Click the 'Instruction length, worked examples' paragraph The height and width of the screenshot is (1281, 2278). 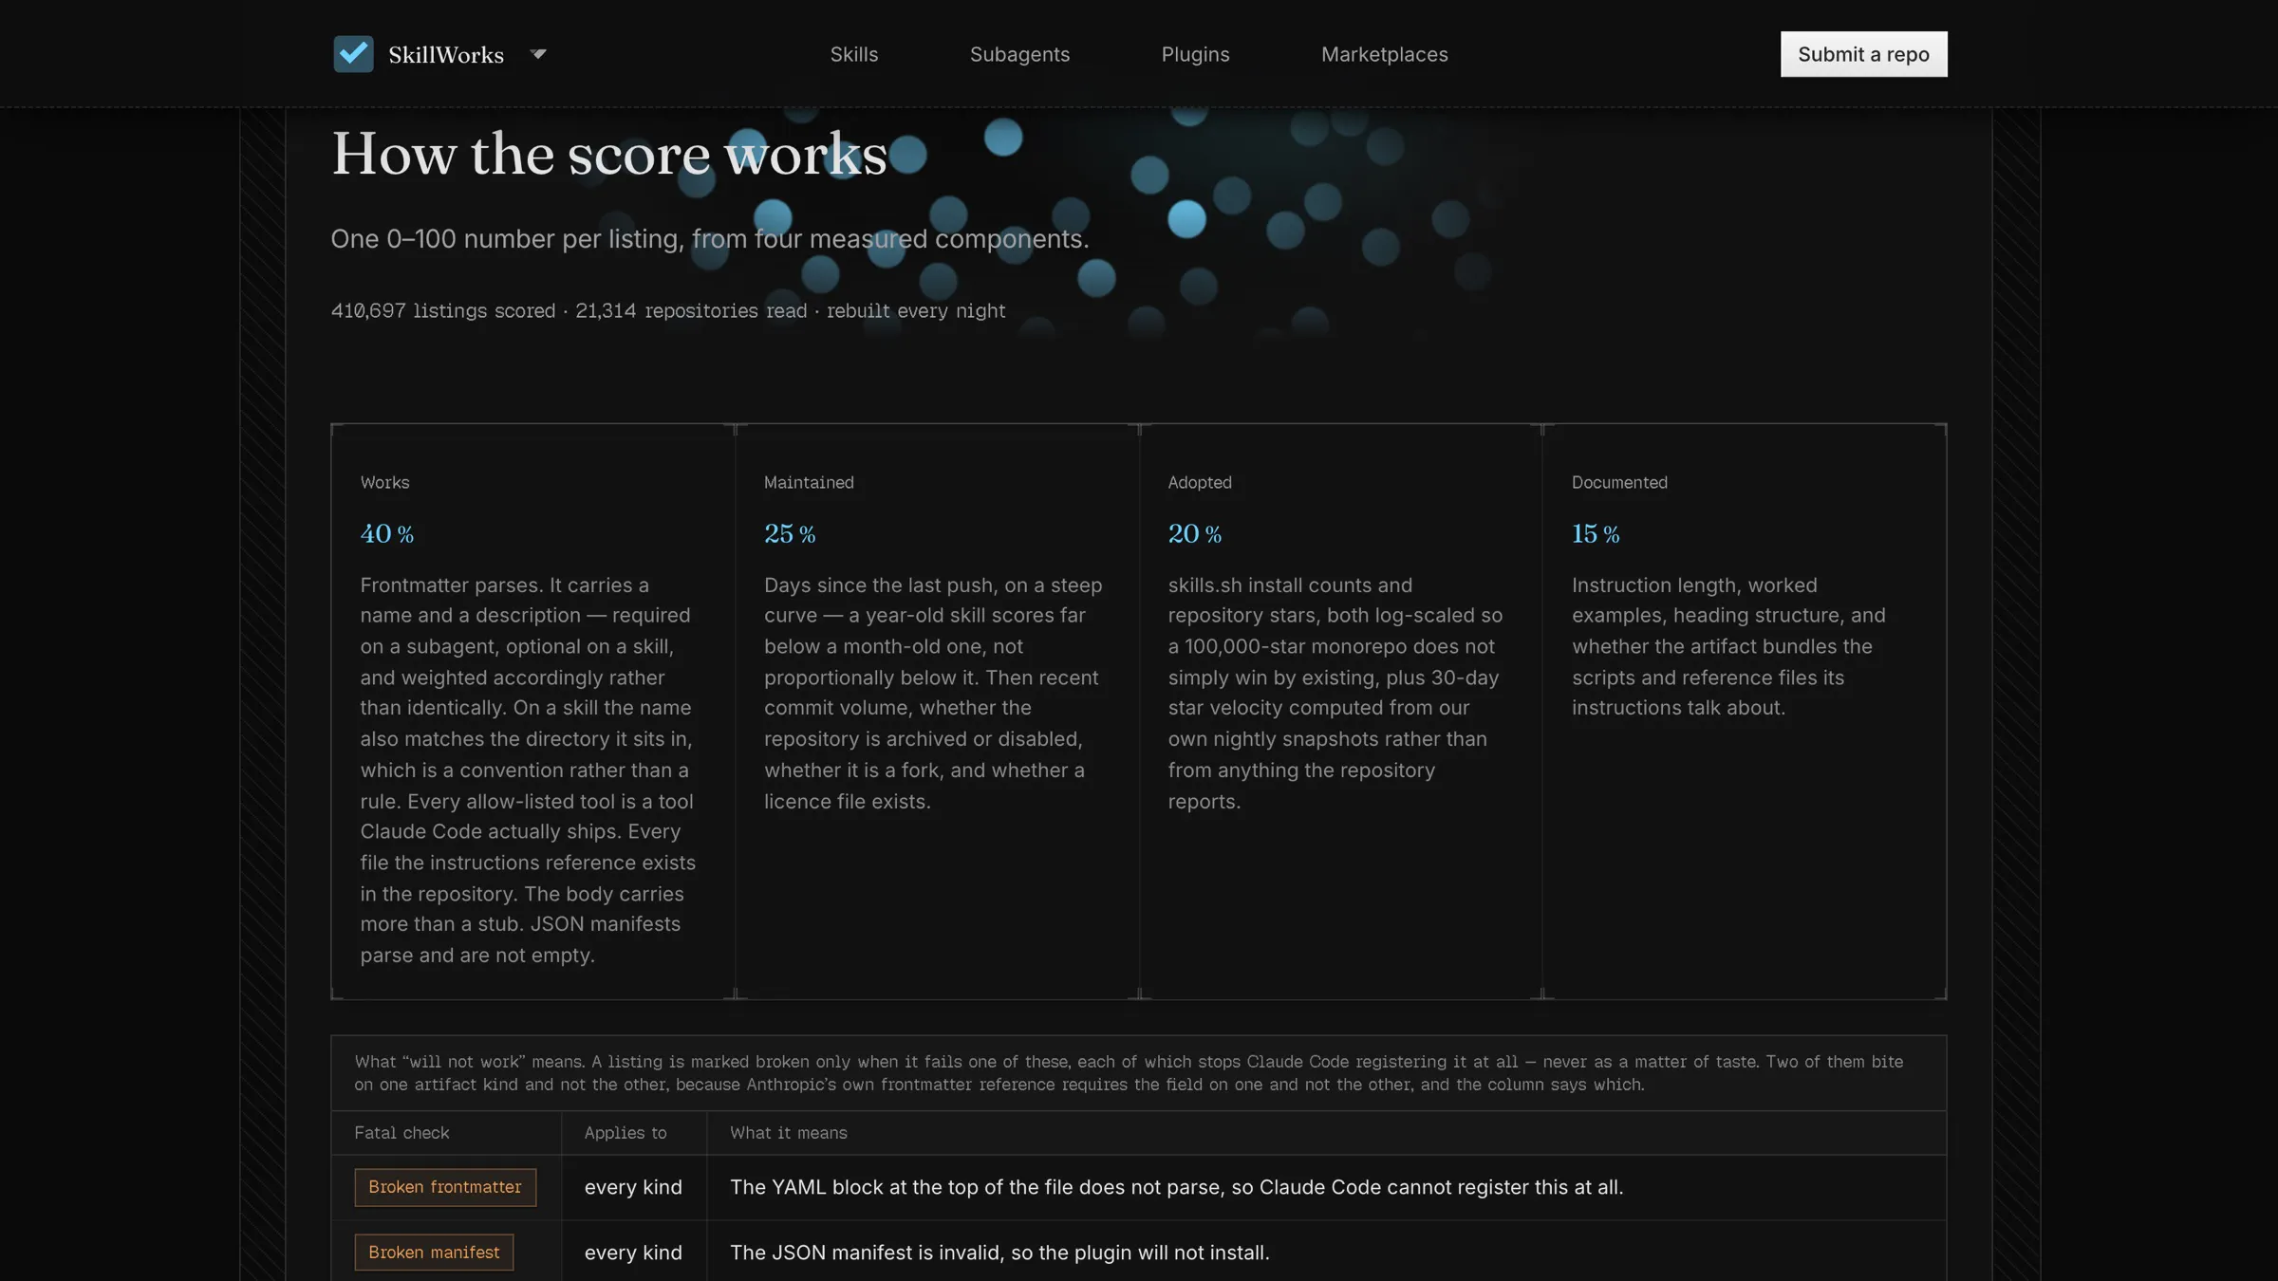1728,646
